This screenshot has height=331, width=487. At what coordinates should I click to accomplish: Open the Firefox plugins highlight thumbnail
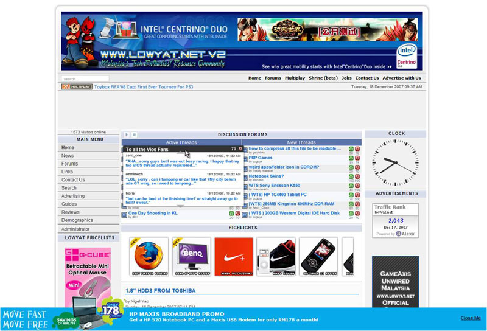149,257
